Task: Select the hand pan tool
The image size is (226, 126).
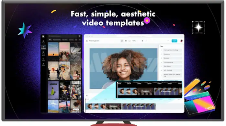Action: tap(126, 41)
